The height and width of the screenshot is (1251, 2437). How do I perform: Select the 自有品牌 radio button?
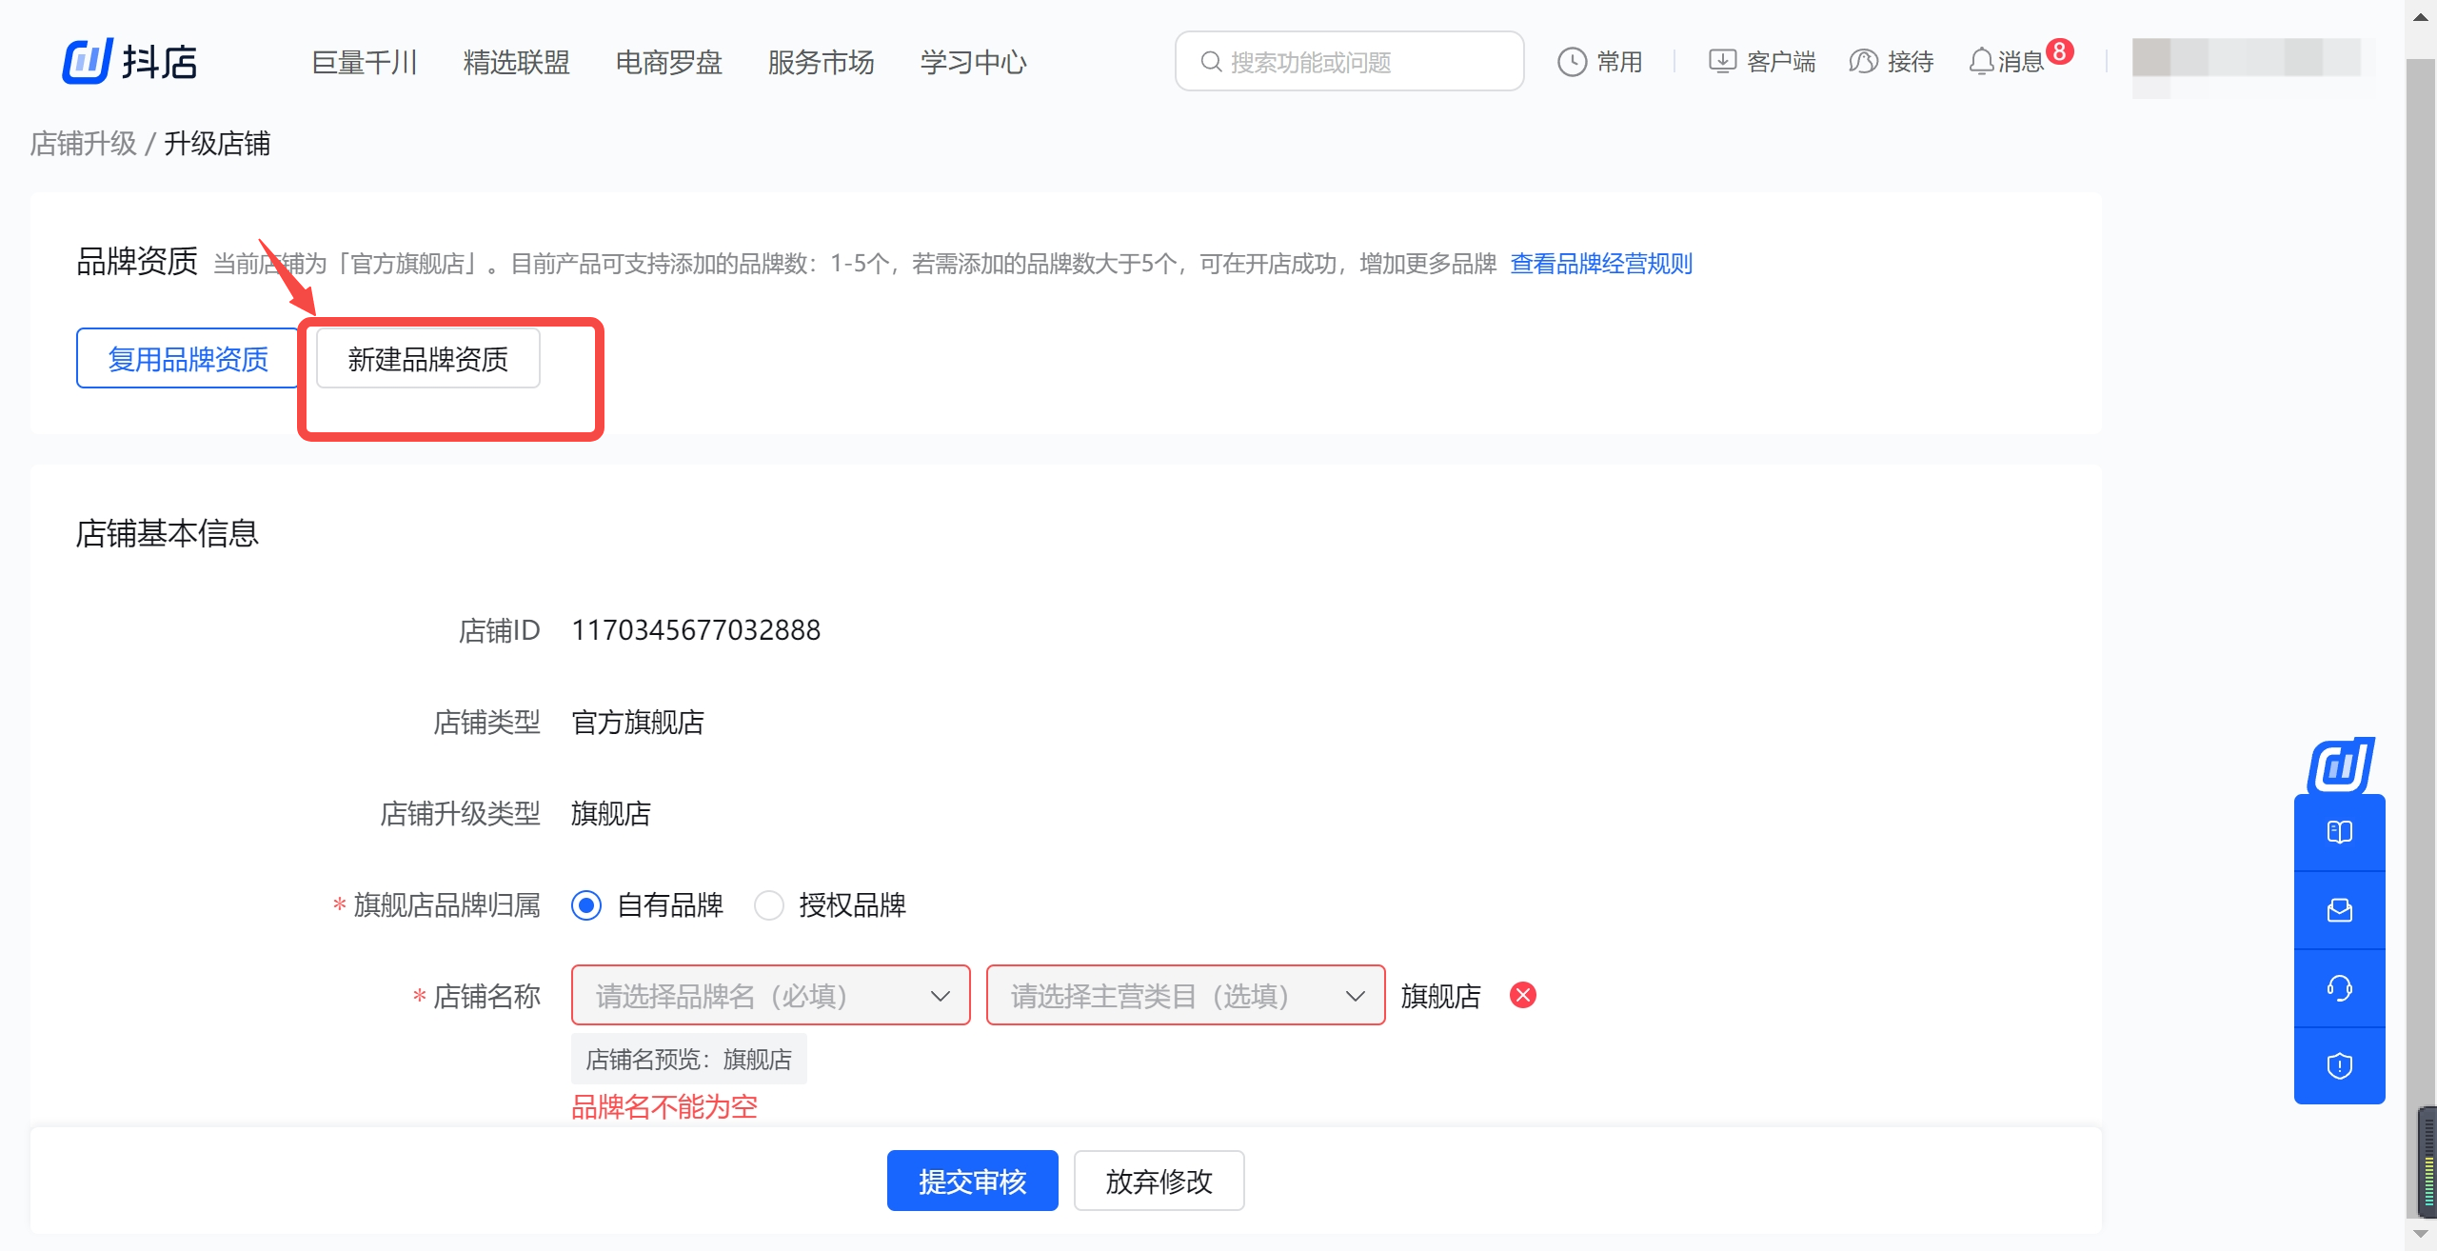(x=586, y=904)
